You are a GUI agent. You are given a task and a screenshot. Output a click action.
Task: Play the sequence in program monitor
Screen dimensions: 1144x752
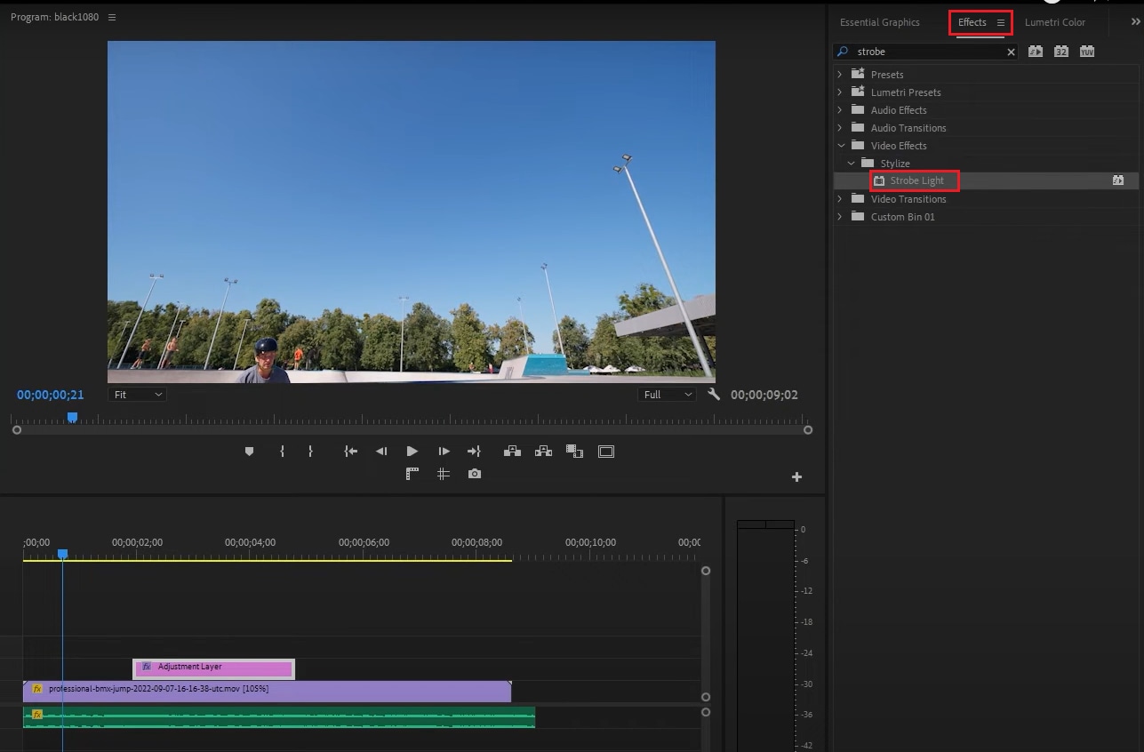(x=412, y=452)
